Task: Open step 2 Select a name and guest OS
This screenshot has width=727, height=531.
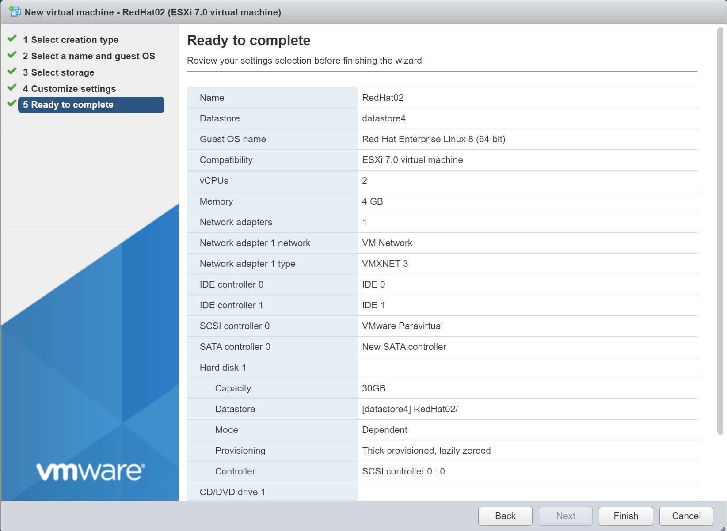Action: (x=89, y=56)
